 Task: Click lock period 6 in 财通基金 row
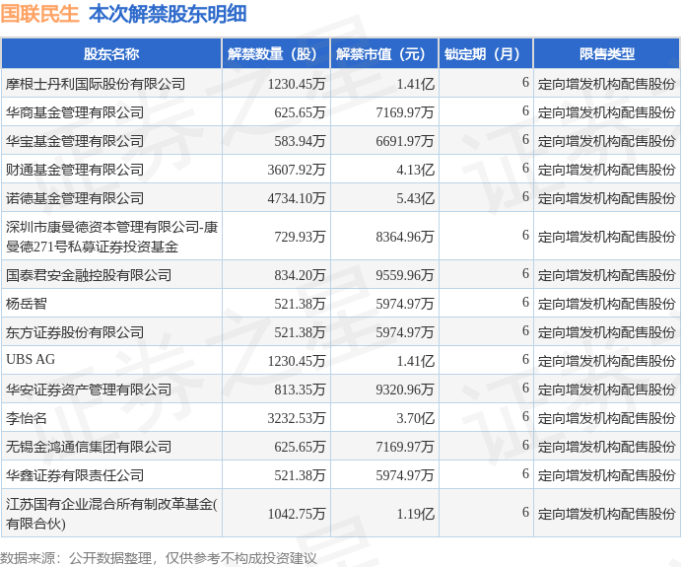point(525,169)
